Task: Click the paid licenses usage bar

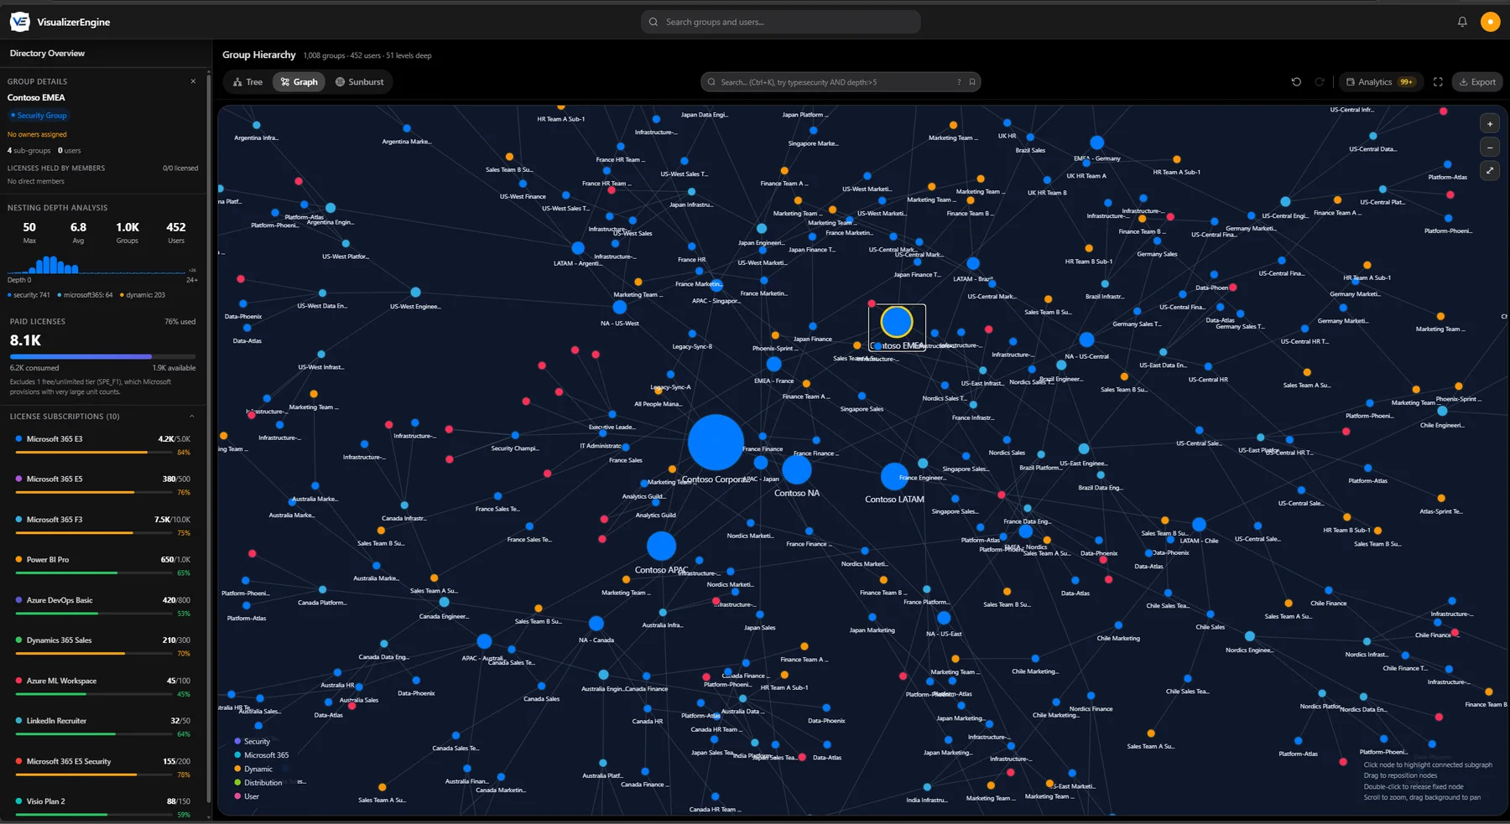Action: [x=102, y=357]
